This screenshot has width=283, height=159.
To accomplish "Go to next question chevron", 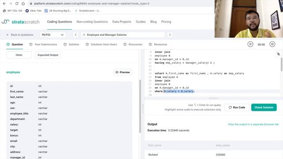I will [170, 34].
